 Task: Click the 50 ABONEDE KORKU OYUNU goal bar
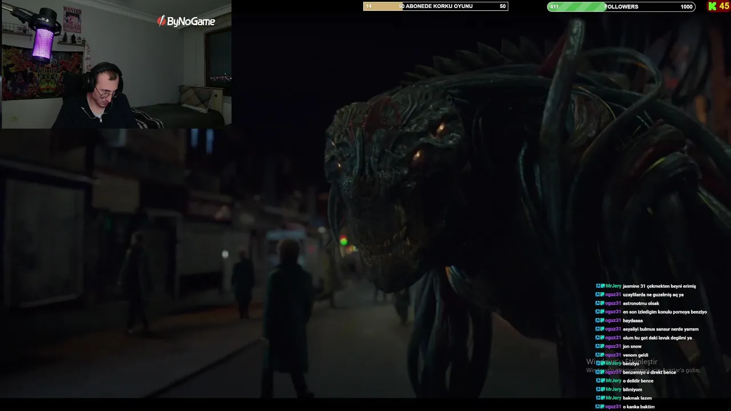435,6
